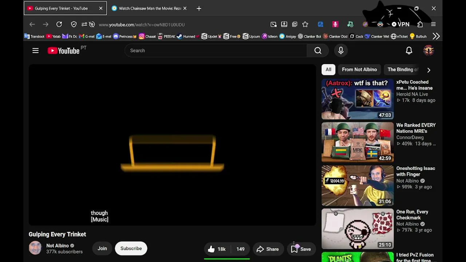Go to YouTube home via logo
Image resolution: width=466 pixels, height=262 pixels.
point(64,51)
